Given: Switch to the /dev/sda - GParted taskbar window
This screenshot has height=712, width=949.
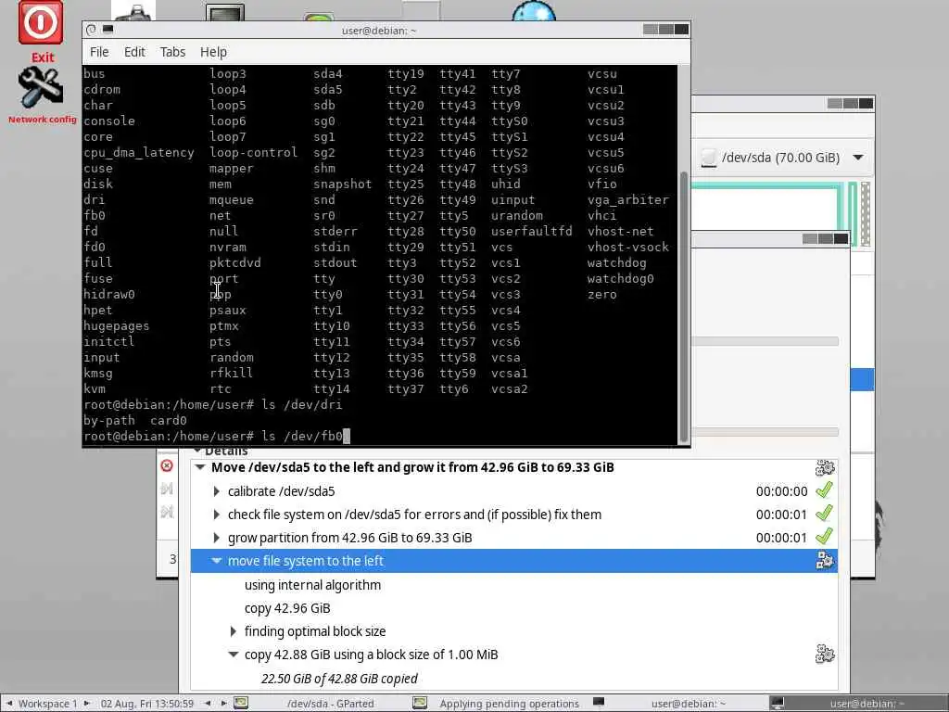Looking at the screenshot, I should 320,704.
